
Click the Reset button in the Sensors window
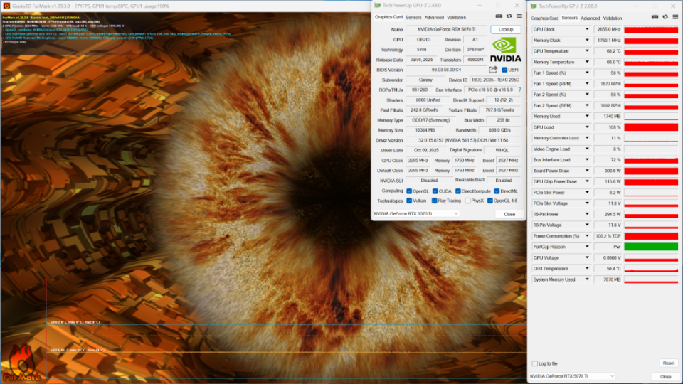tap(669, 363)
